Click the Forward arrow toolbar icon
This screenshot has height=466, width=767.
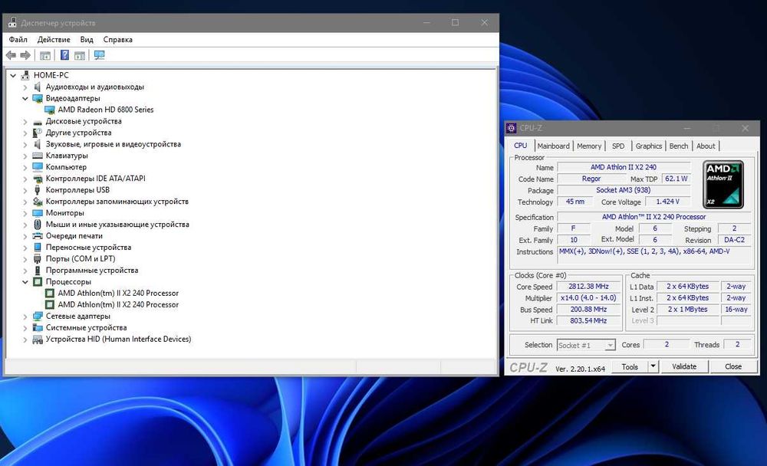click(x=25, y=55)
